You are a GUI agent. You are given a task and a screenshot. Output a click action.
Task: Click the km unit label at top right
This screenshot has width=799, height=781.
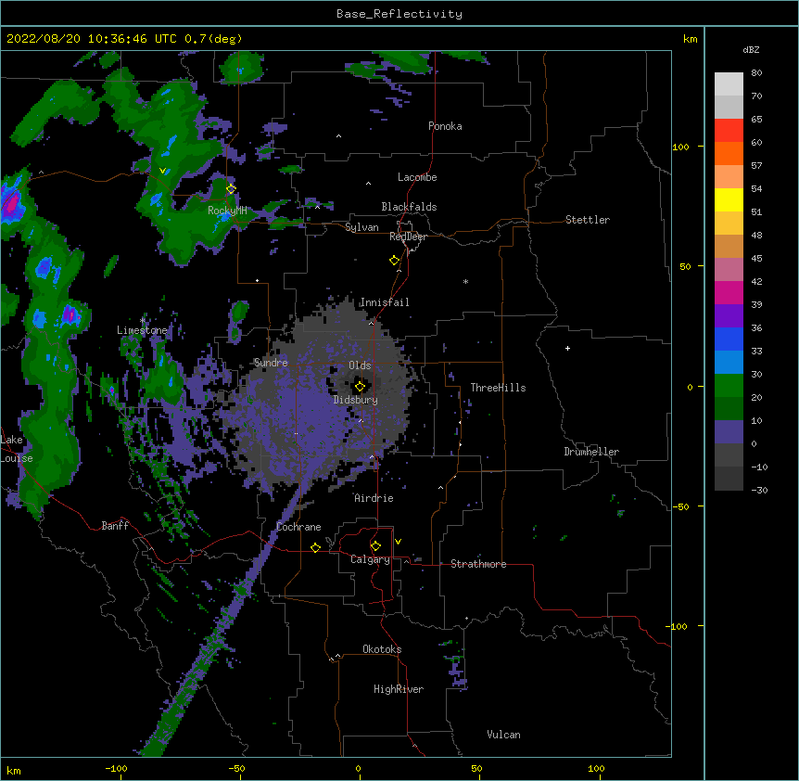click(690, 39)
